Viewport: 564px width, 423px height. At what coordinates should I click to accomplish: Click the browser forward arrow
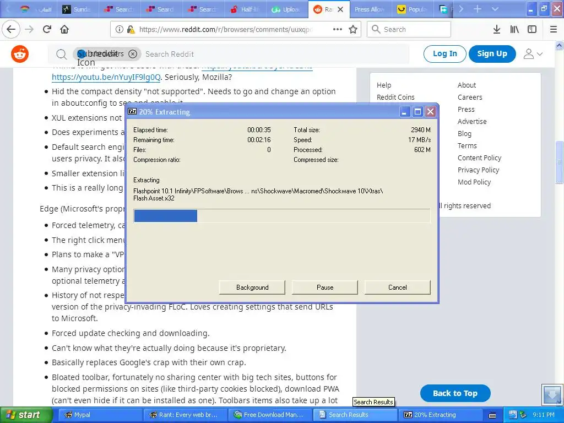coord(29,29)
